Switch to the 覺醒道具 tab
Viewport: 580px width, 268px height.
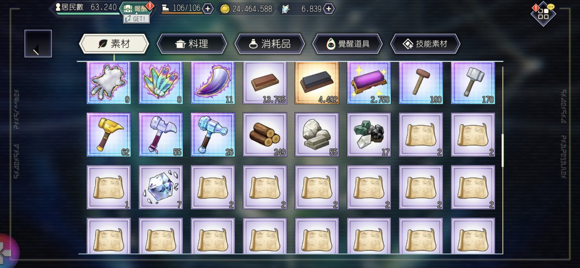point(347,44)
